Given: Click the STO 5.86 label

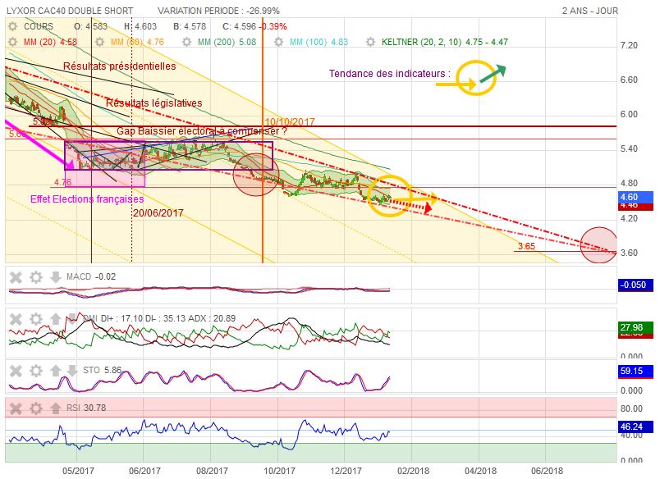Looking at the screenshot, I should [x=103, y=370].
